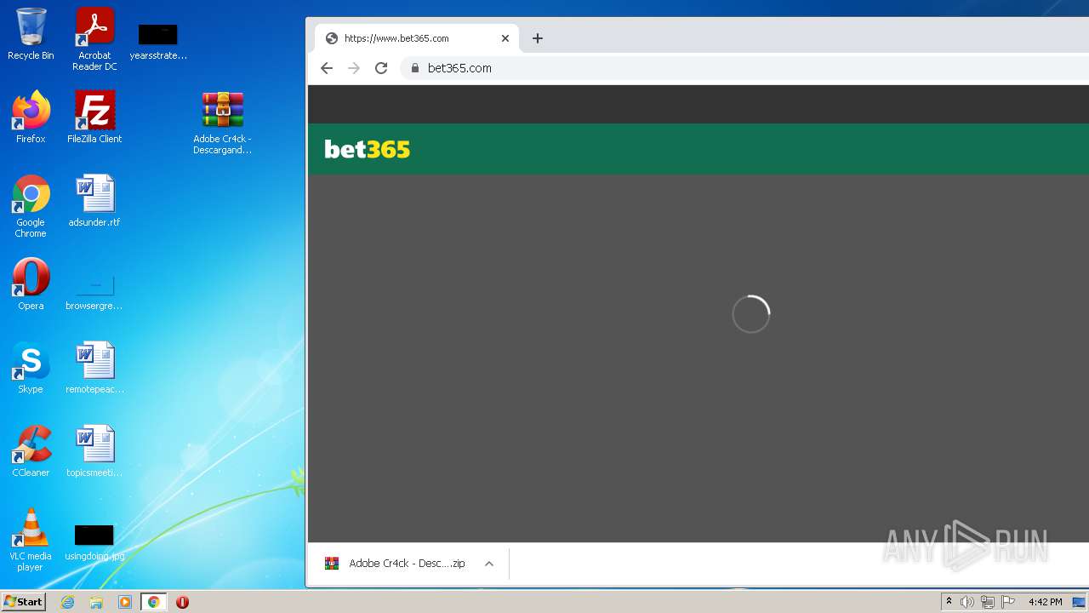Reload the bet365 page
Viewport: 1089px width, 613px height.
click(381, 68)
